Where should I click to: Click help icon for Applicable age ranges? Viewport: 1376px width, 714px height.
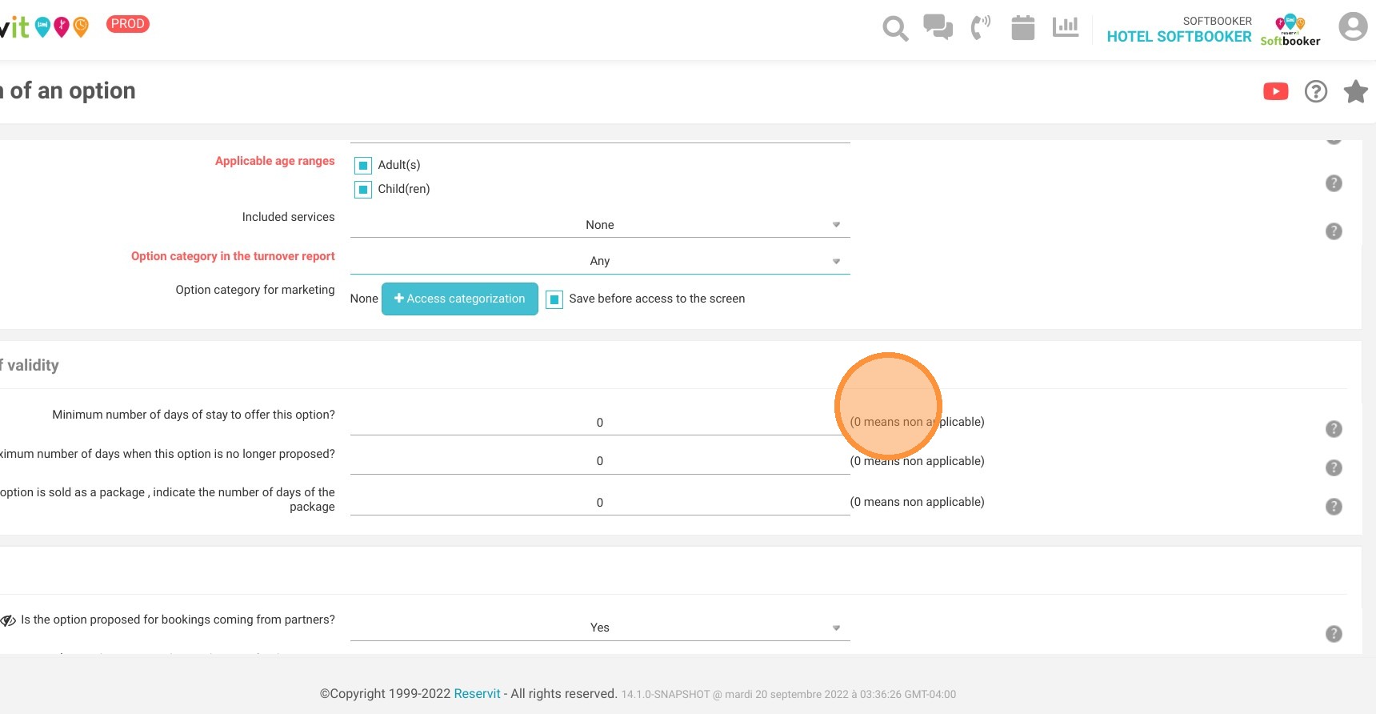click(x=1334, y=183)
